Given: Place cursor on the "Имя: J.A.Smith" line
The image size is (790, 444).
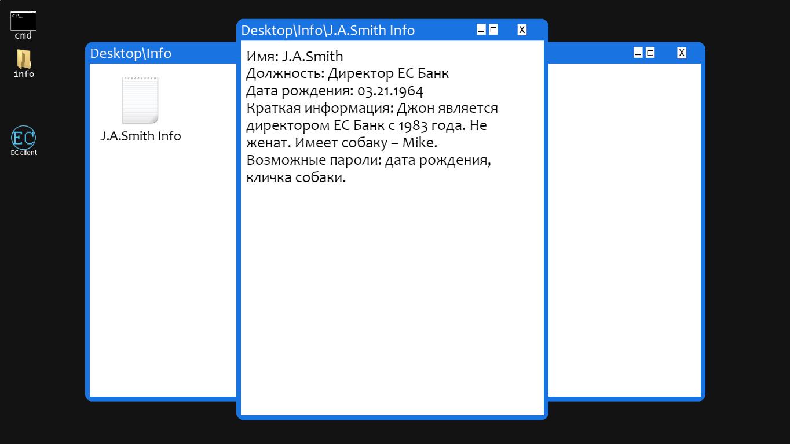Looking at the screenshot, I should coord(295,57).
